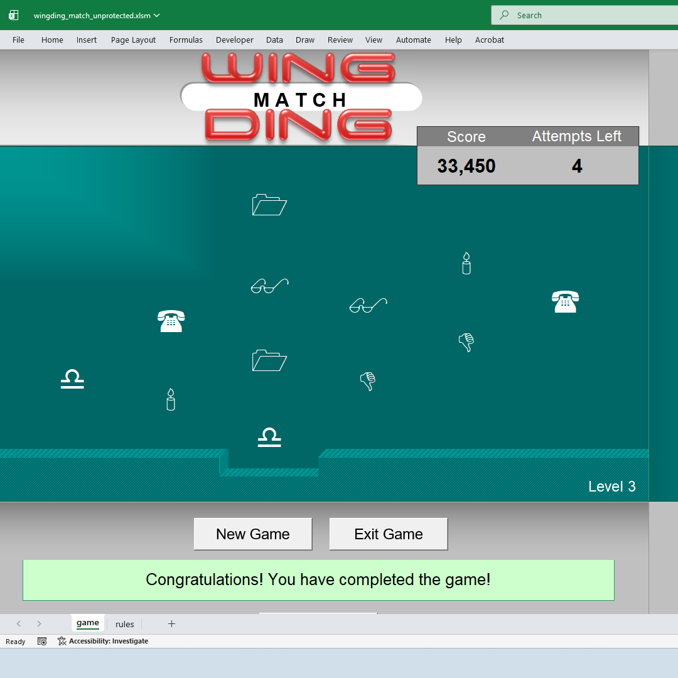678x678 pixels.
Task: Select the telephone icon on the right side
Action: (x=565, y=301)
